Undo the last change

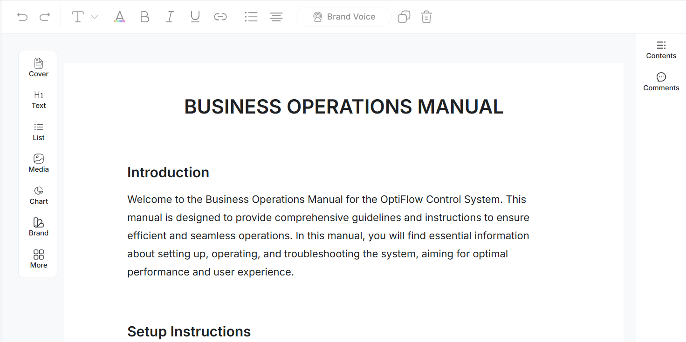(22, 16)
